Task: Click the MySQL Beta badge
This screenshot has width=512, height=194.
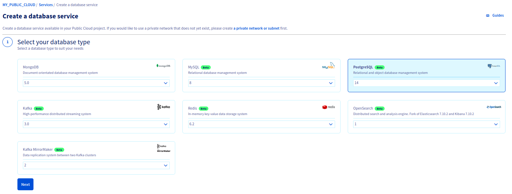Action: 206,67
